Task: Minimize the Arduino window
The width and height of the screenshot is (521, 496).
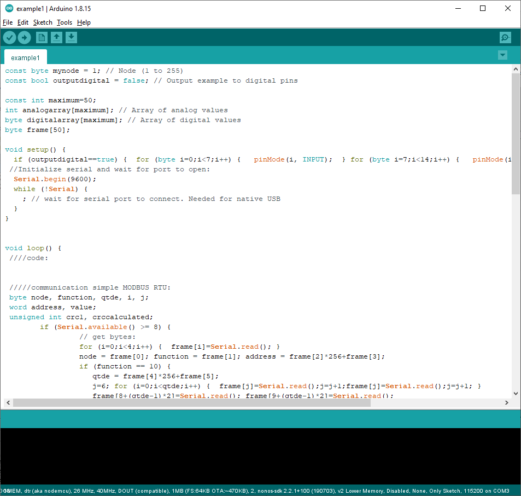Action: click(x=458, y=8)
